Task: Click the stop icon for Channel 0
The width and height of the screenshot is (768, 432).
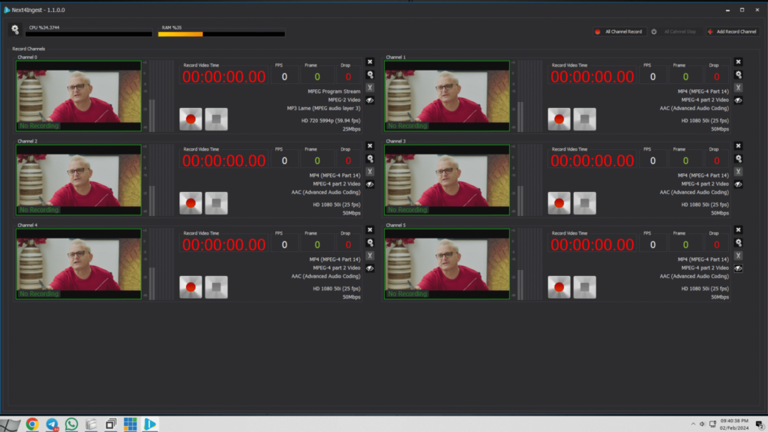Action: (216, 118)
